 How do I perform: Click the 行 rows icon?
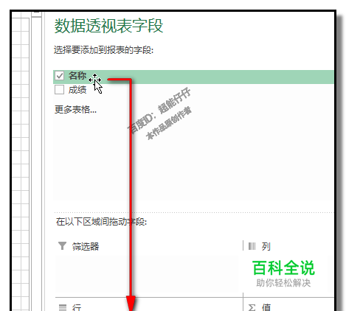click(x=63, y=307)
